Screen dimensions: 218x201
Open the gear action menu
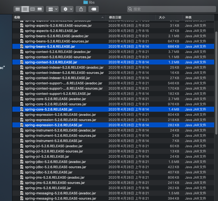pyautogui.click(x=67, y=9)
